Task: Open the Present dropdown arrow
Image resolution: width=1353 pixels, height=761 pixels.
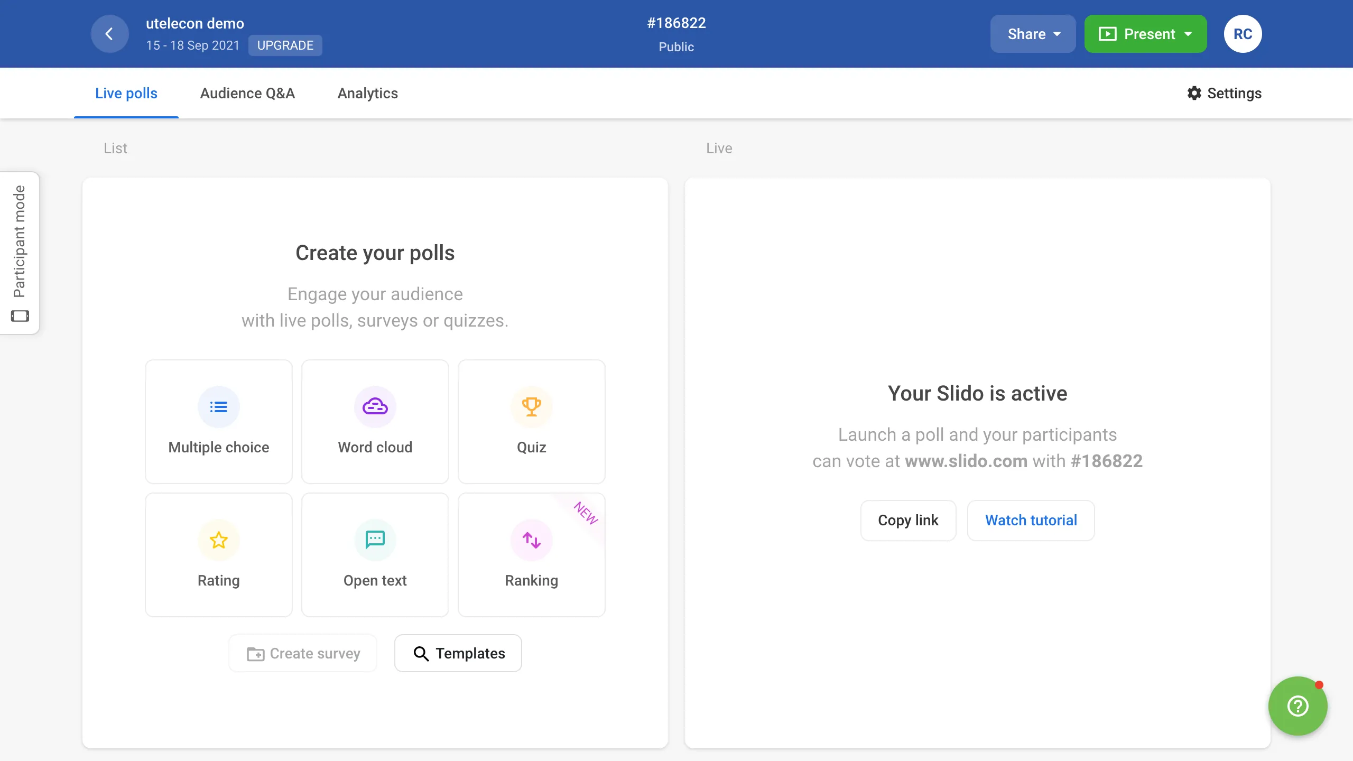Action: click(1188, 34)
